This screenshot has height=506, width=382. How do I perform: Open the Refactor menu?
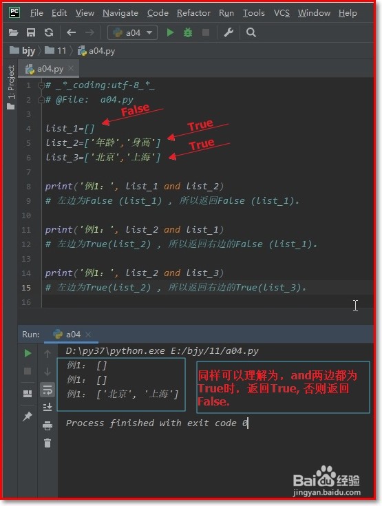(193, 13)
